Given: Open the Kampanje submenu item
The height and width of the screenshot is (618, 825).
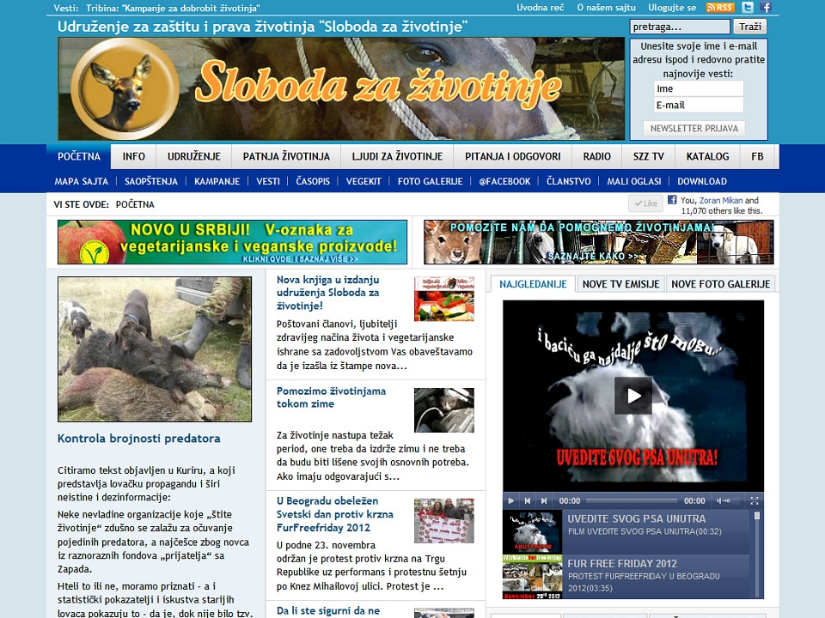Looking at the screenshot, I should click(x=217, y=181).
